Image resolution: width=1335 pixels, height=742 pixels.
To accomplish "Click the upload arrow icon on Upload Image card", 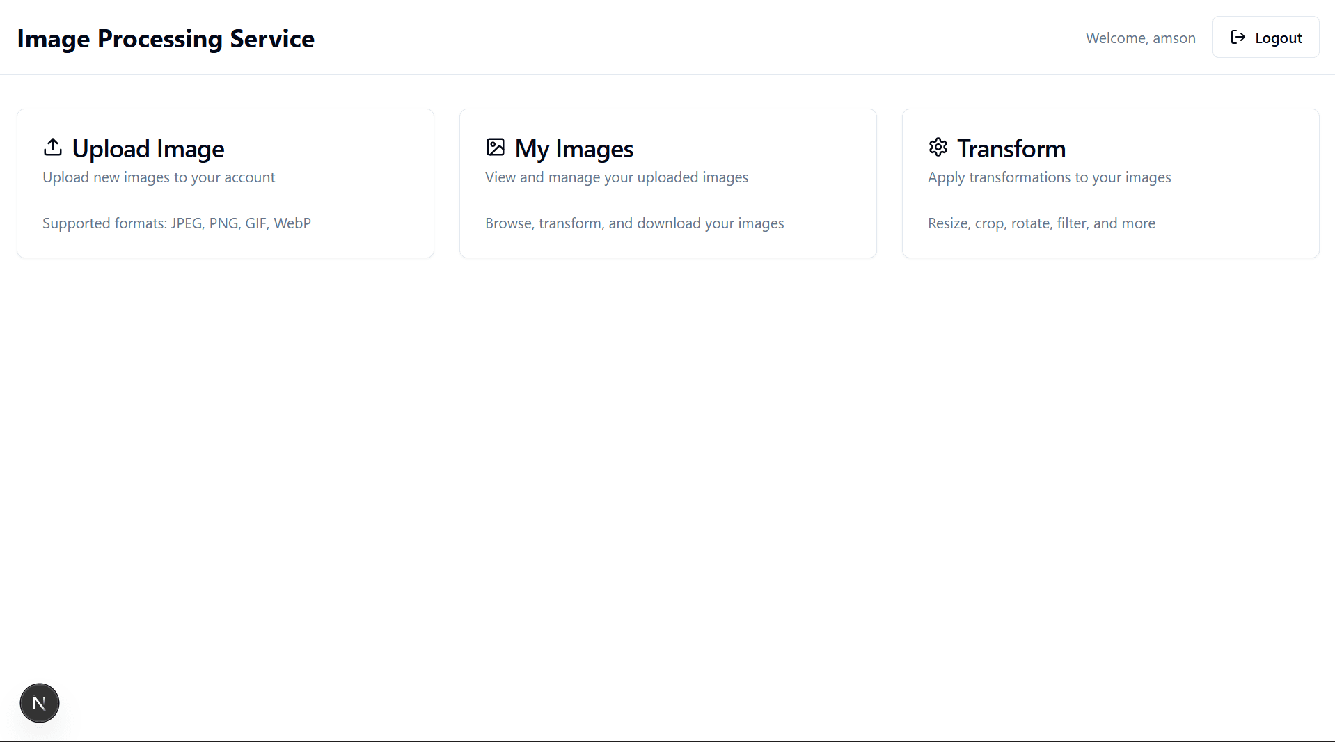I will (x=52, y=148).
